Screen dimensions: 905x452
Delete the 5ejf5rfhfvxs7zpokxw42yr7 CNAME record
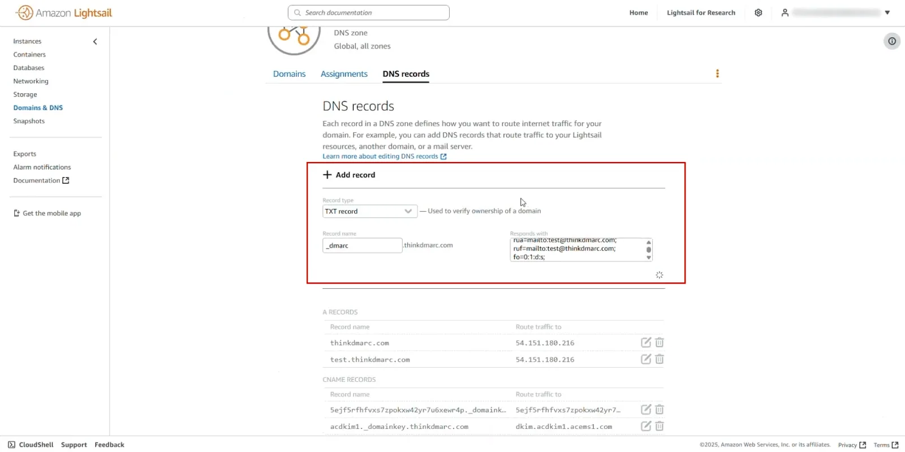pyautogui.click(x=660, y=410)
